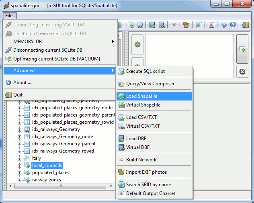Click the Quit door icon in toolbar
254x203 pixels.
click(x=246, y=25)
